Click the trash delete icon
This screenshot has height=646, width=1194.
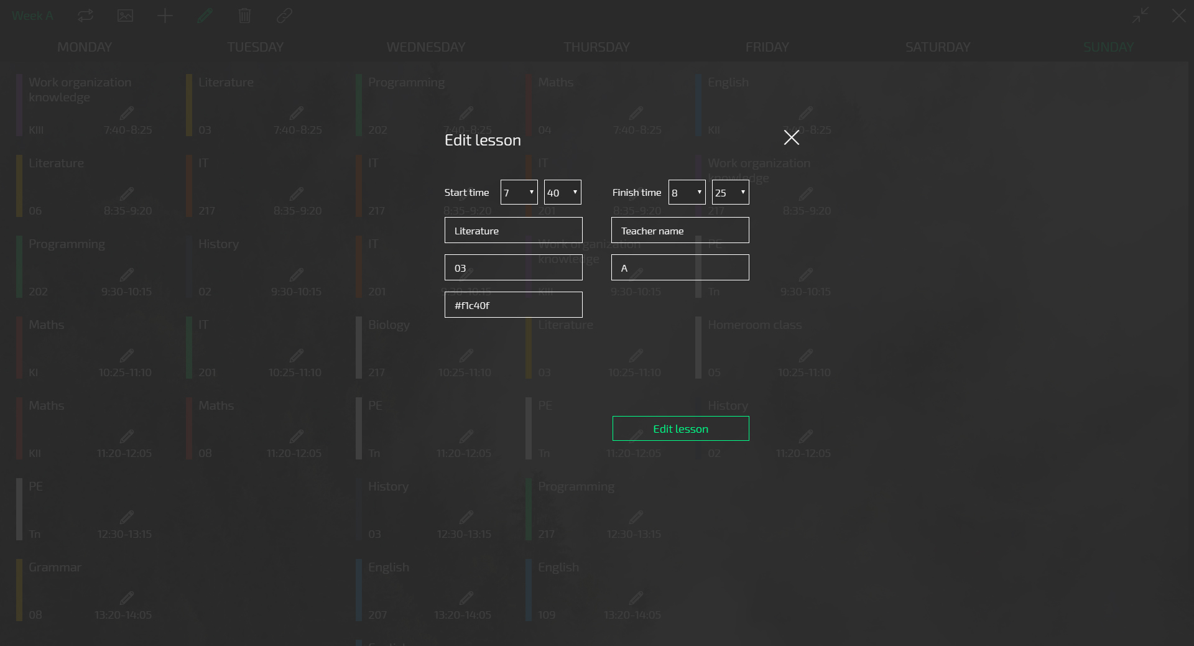(244, 16)
